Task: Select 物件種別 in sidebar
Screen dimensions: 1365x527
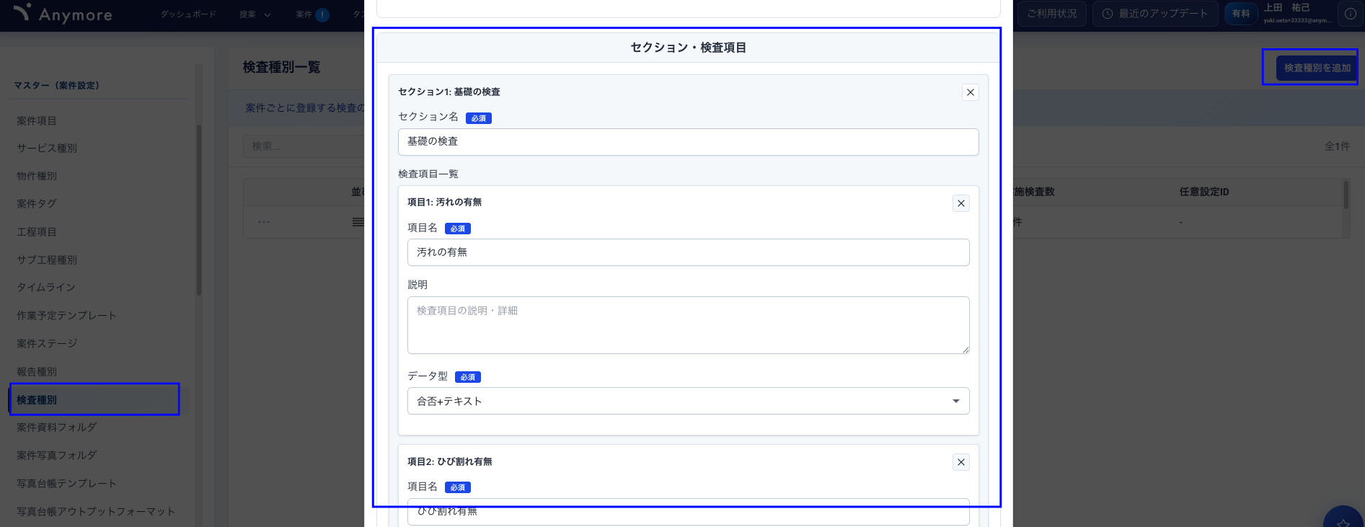Action: [x=37, y=176]
